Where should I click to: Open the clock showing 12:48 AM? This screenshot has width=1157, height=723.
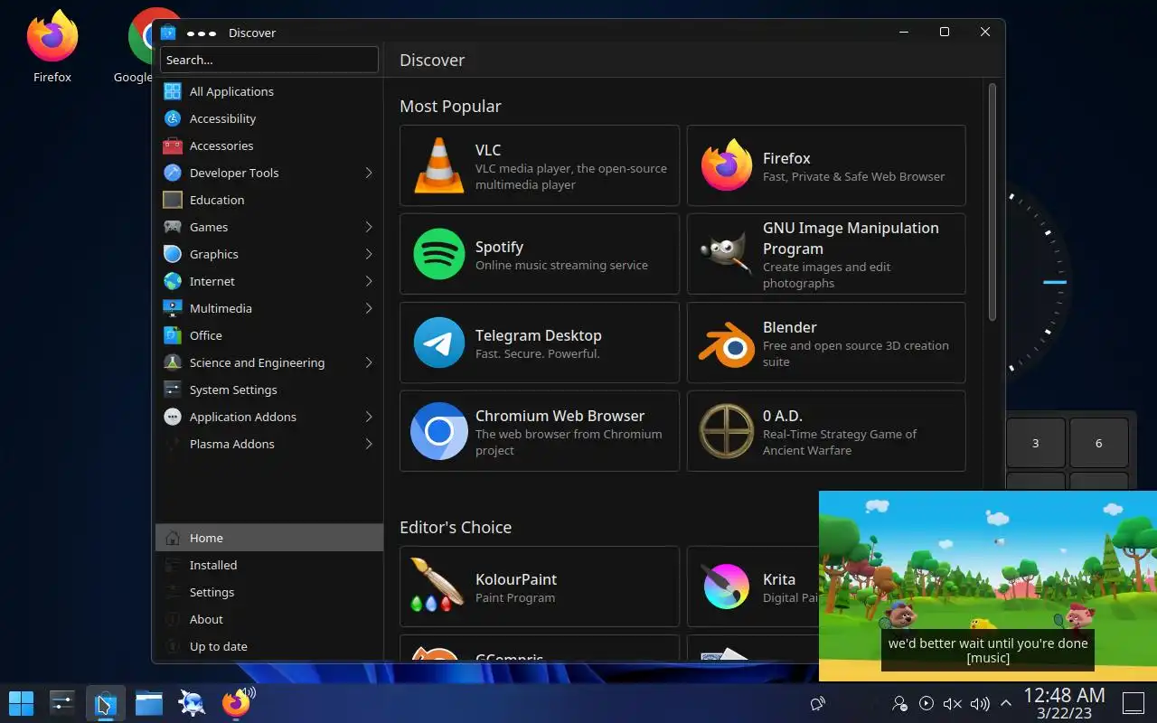point(1064,703)
